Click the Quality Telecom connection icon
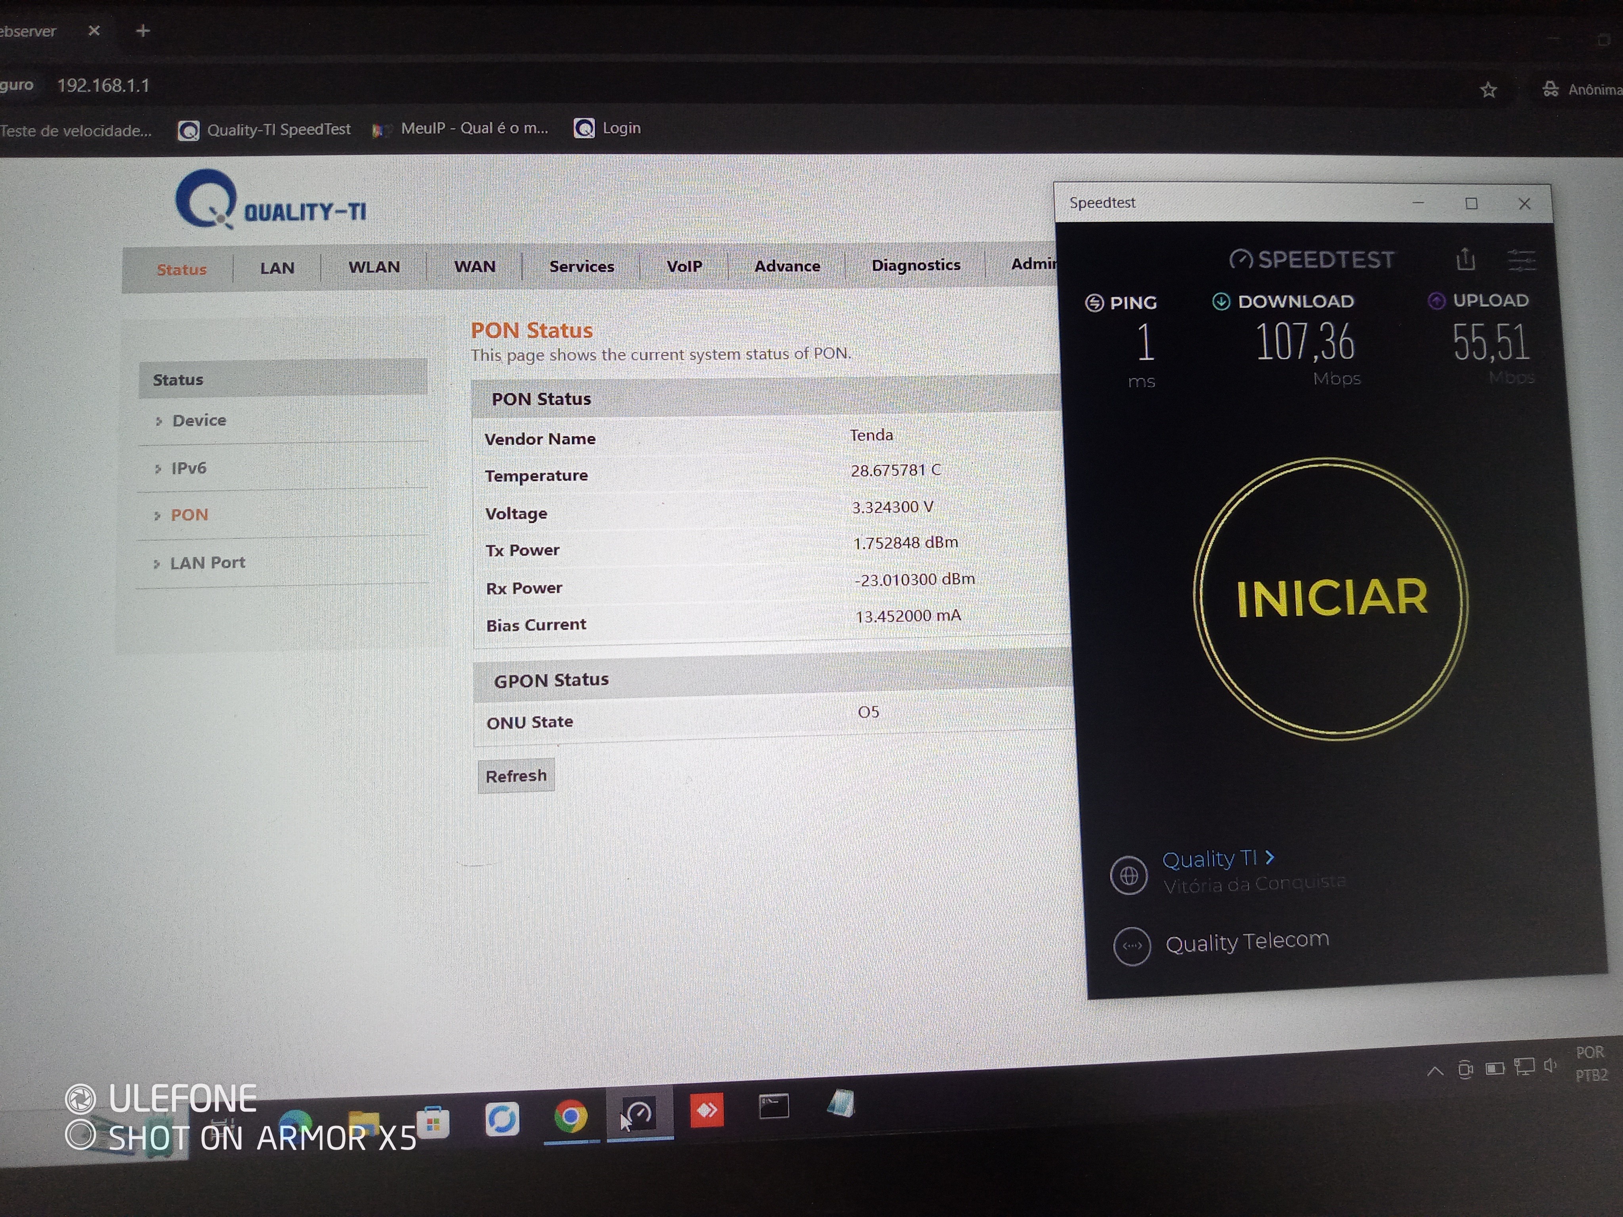 [1131, 946]
